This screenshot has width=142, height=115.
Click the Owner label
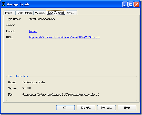click(x=11, y=25)
